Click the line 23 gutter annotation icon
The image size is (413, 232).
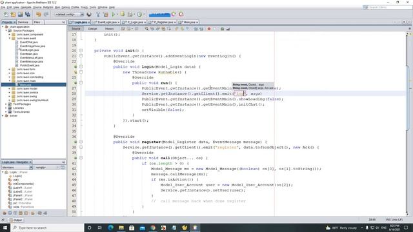pyautogui.click(x=76, y=66)
